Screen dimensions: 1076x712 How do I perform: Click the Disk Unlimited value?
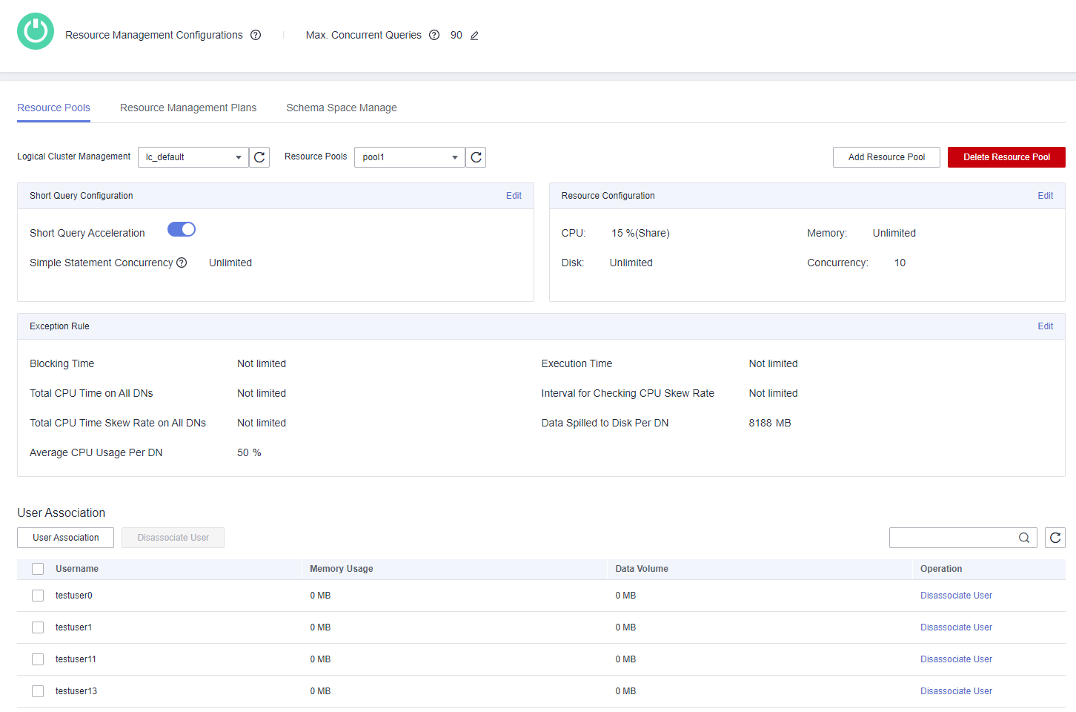(631, 263)
